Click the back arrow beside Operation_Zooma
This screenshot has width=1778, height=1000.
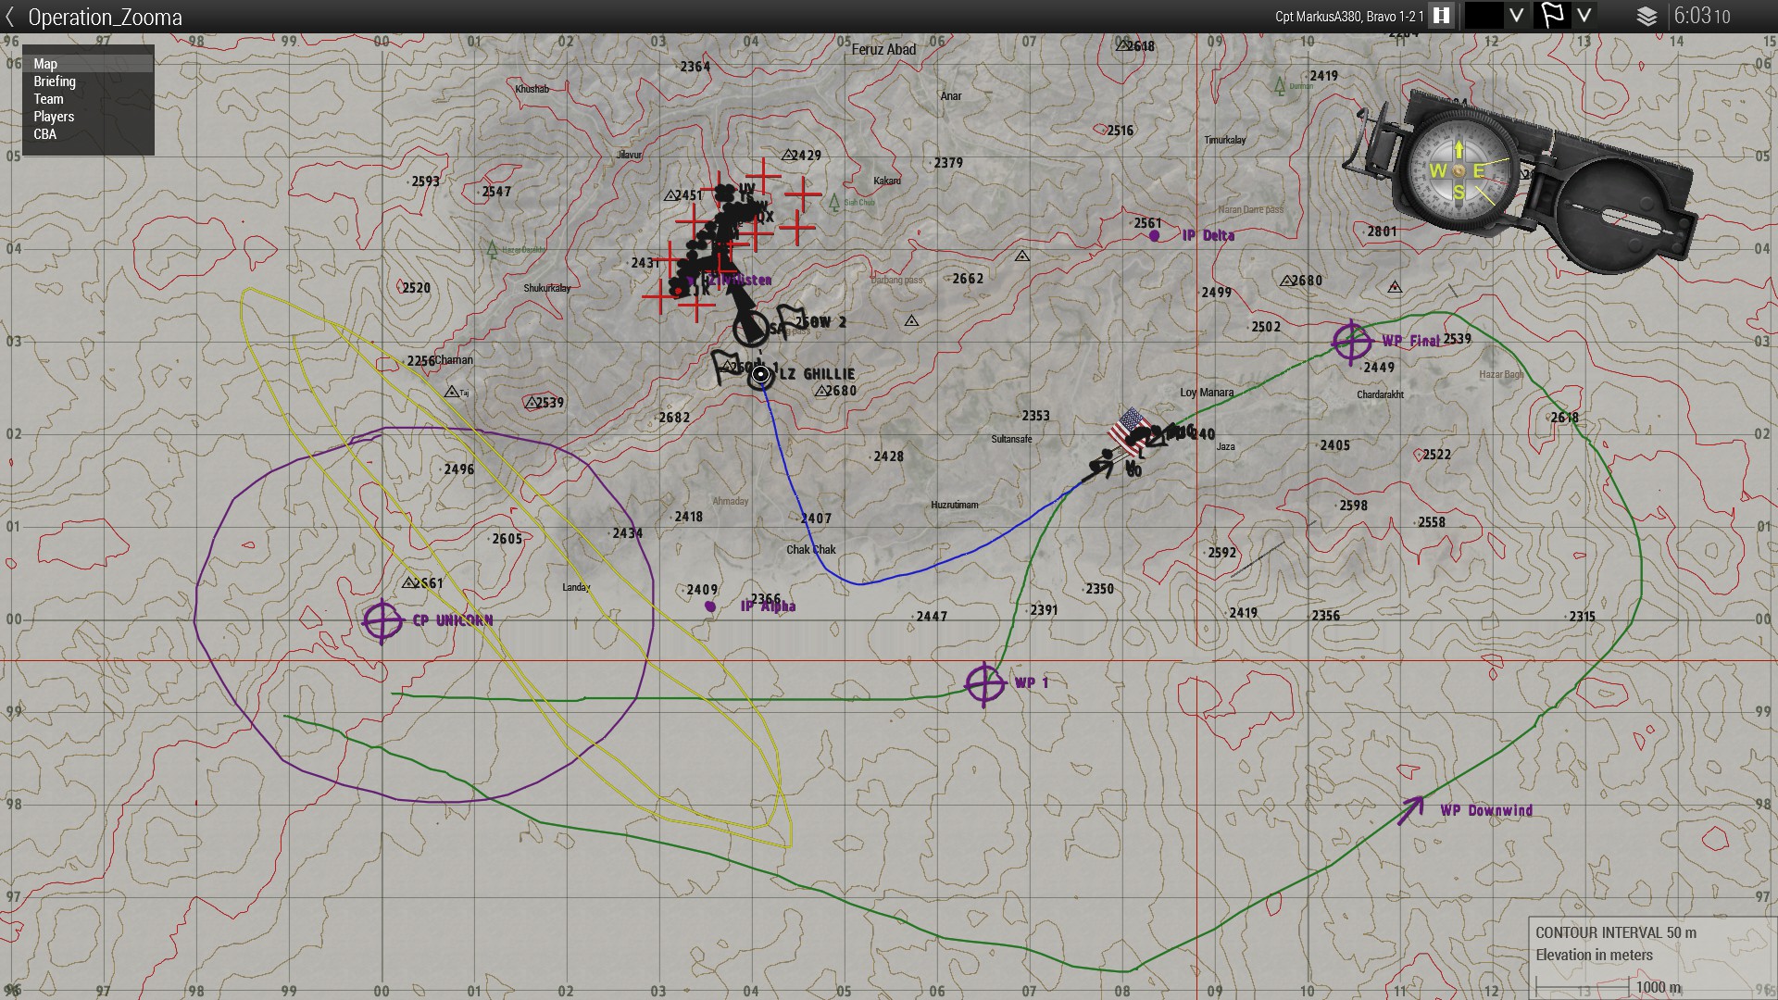tap(10, 17)
